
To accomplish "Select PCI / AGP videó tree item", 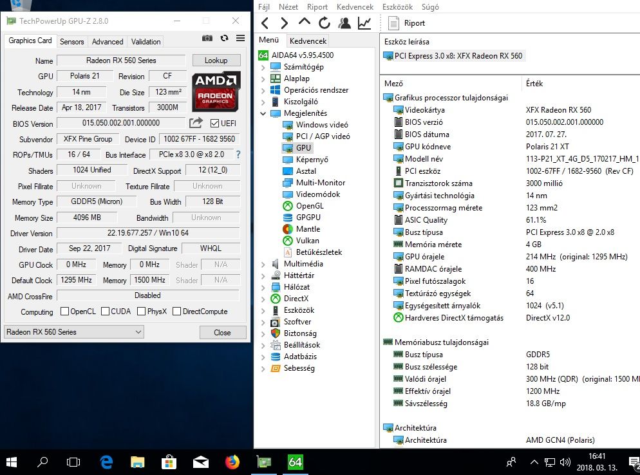I will (323, 136).
